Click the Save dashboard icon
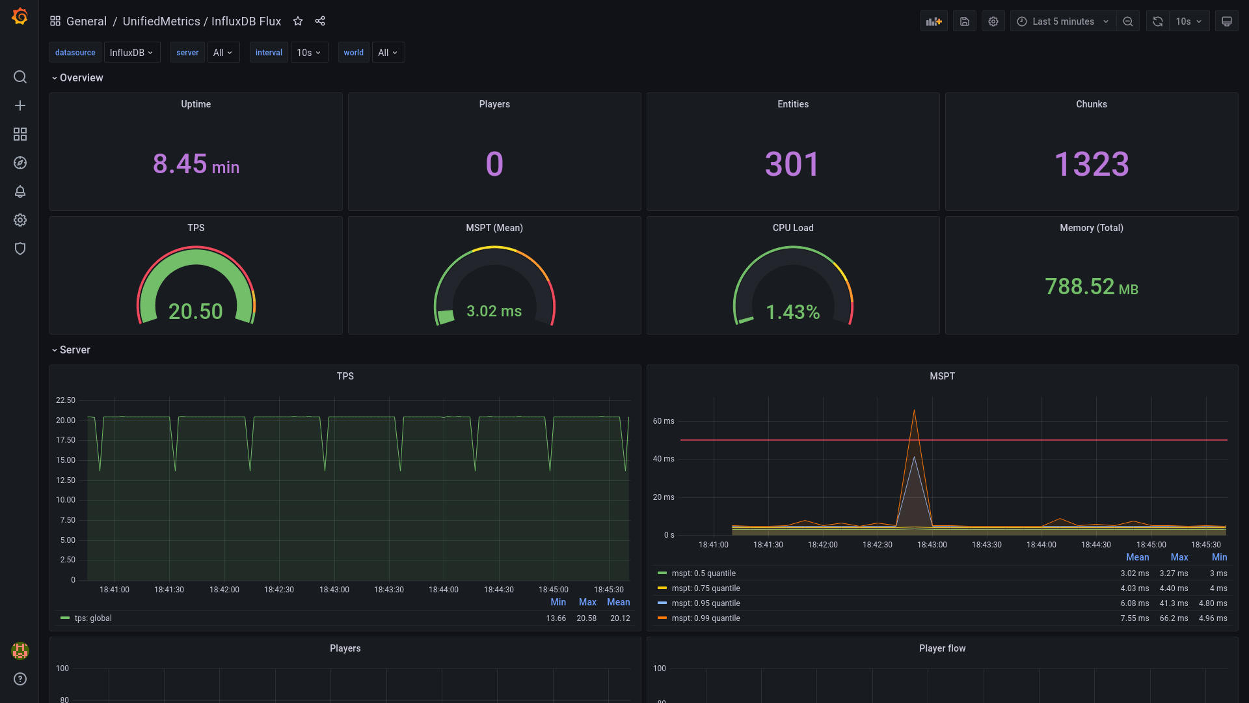 pyautogui.click(x=965, y=21)
